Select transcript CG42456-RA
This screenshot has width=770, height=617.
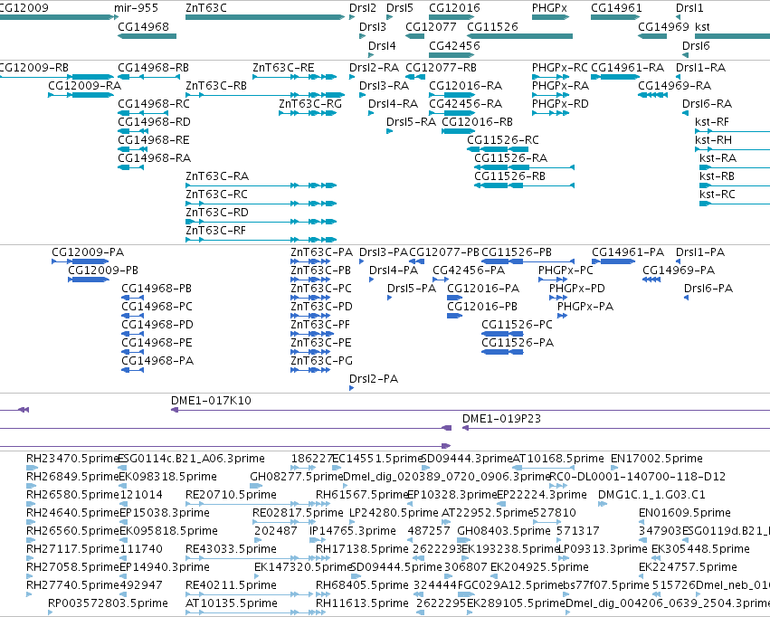tap(452, 113)
